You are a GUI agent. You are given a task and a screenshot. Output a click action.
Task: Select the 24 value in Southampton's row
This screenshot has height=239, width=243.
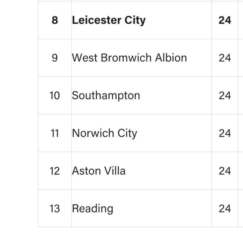point(225,96)
